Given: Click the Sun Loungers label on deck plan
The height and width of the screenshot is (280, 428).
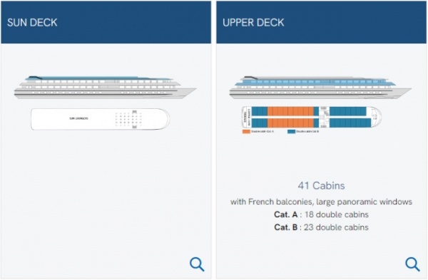Looking at the screenshot, I should tap(78, 118).
